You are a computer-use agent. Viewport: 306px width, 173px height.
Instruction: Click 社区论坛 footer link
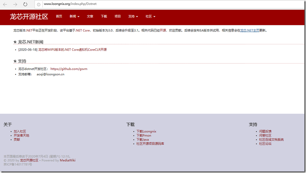click(265, 144)
